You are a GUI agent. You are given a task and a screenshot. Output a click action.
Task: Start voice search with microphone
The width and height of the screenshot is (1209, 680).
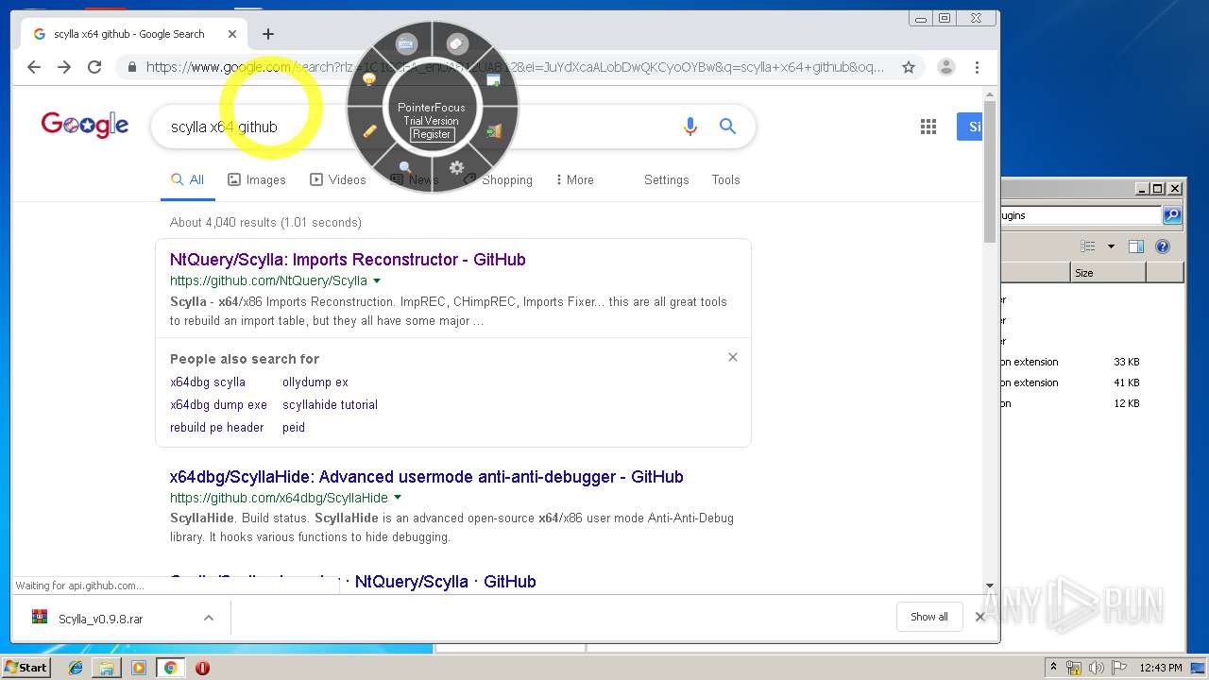point(690,127)
